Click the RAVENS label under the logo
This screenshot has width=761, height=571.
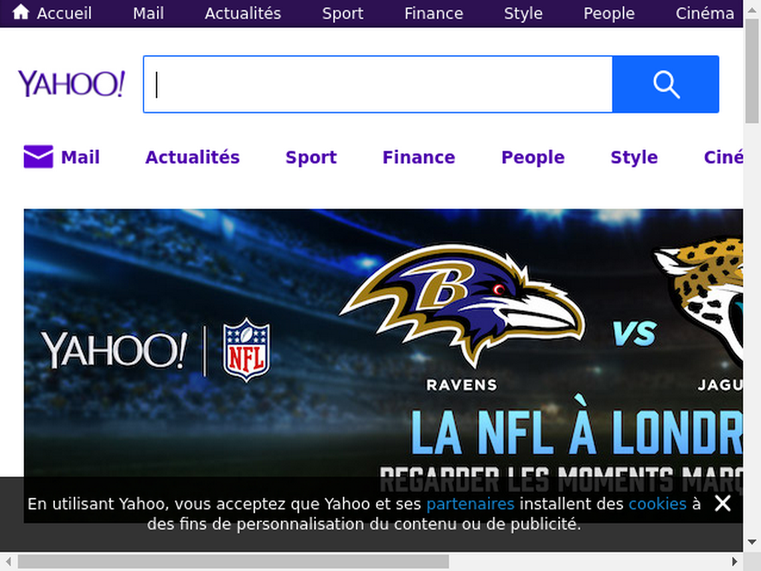tap(462, 385)
